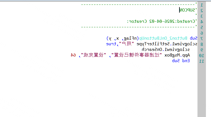Click the "用户" string literal

[x=126, y=44]
